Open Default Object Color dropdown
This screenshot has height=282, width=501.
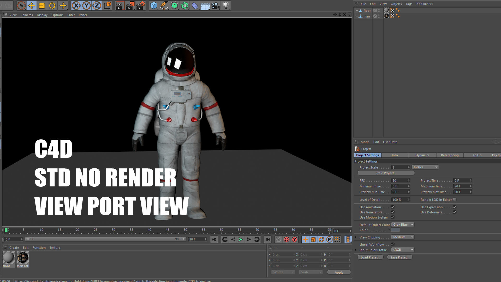pyautogui.click(x=403, y=225)
